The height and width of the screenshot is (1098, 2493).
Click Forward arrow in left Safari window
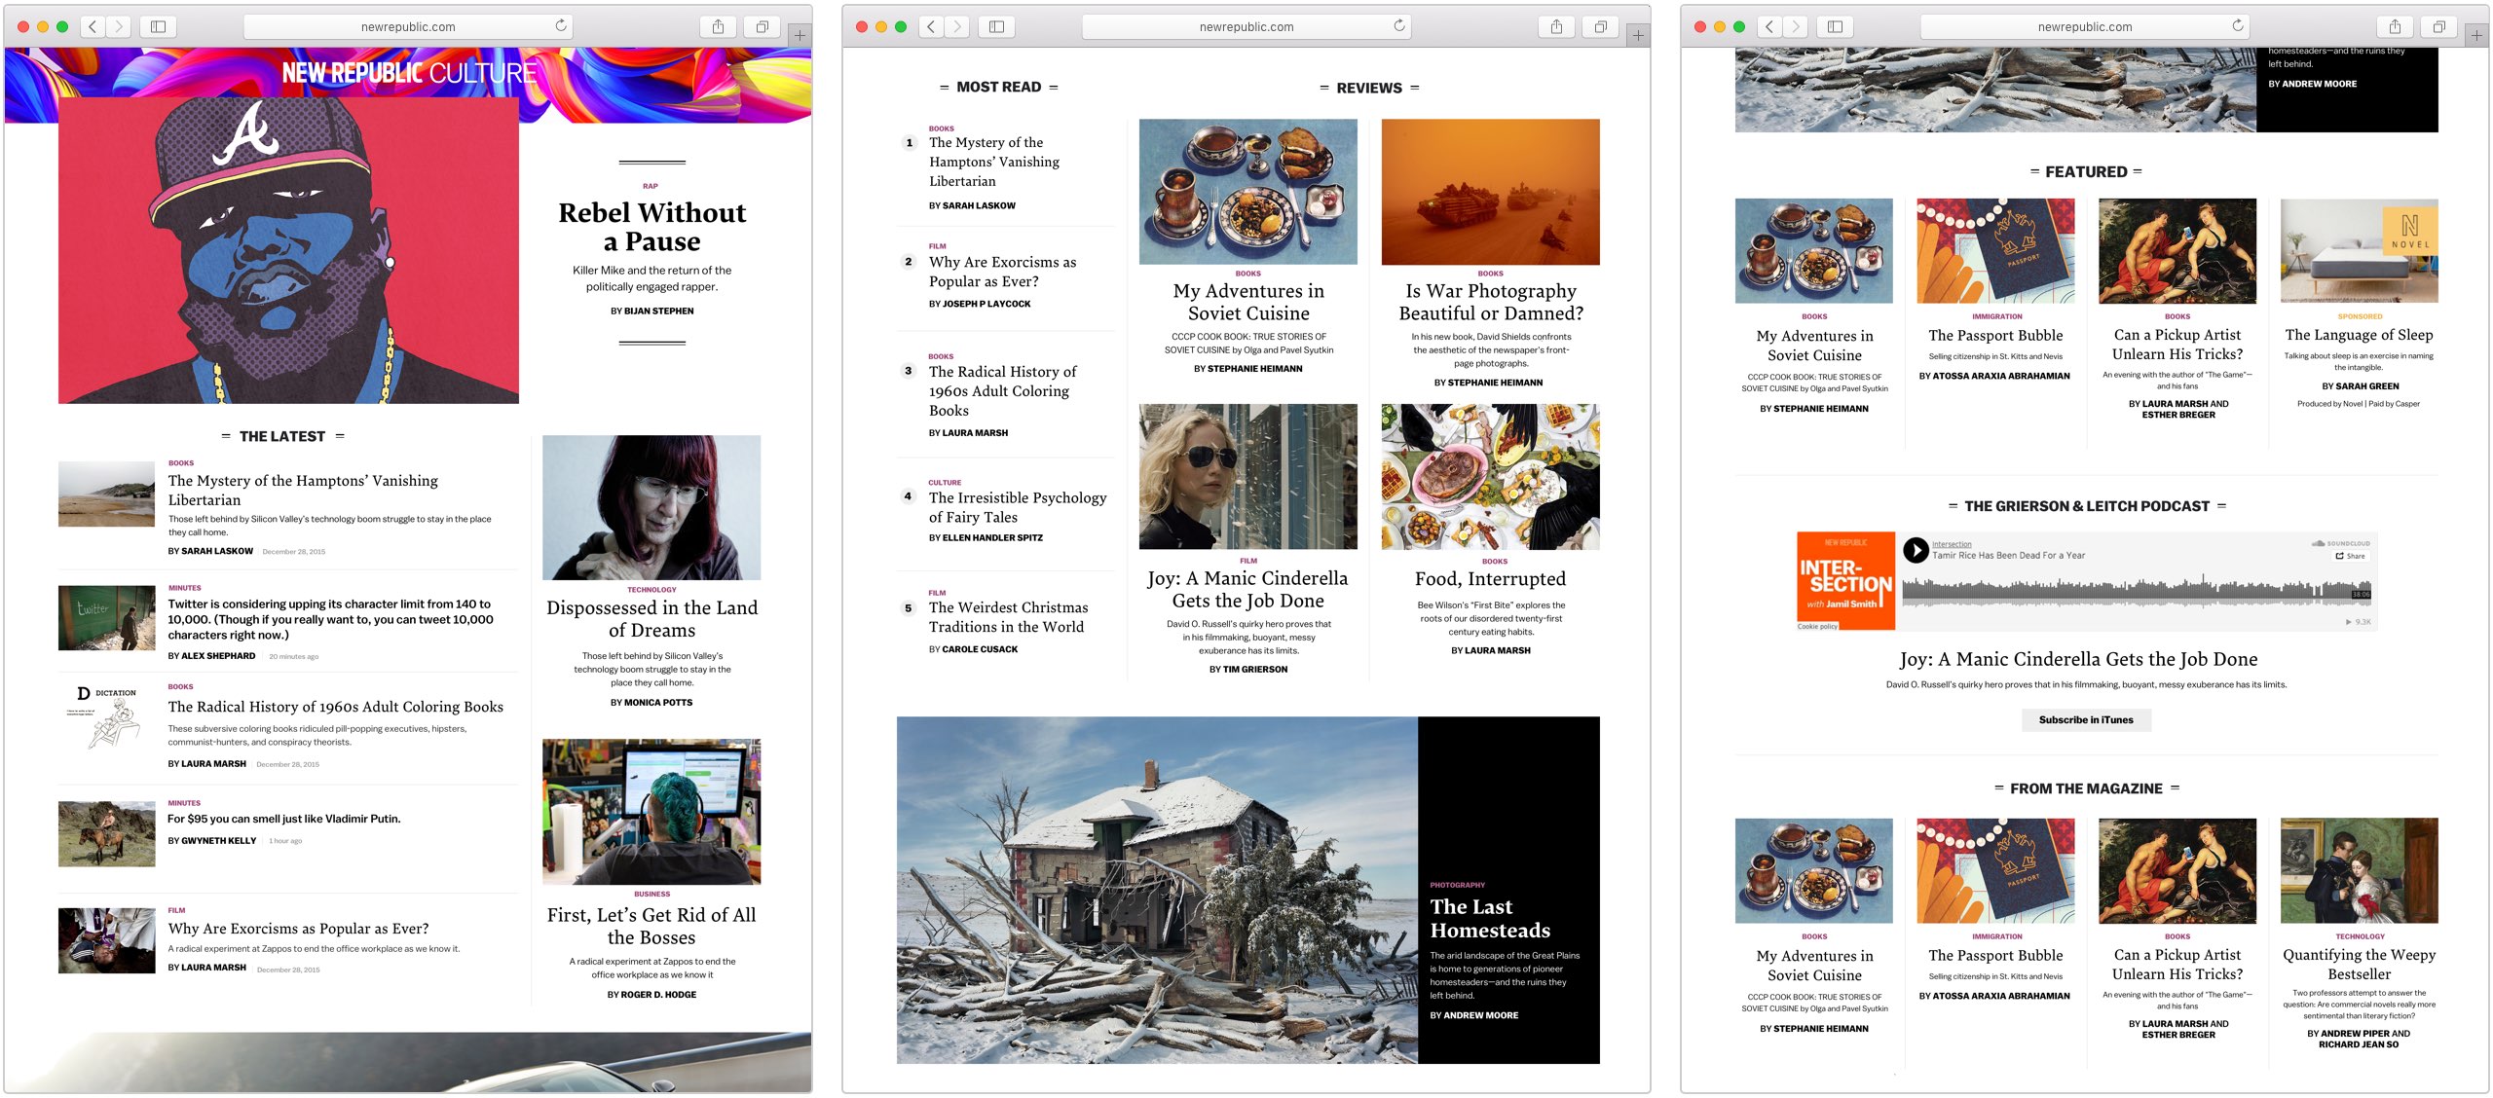pyautogui.click(x=119, y=26)
